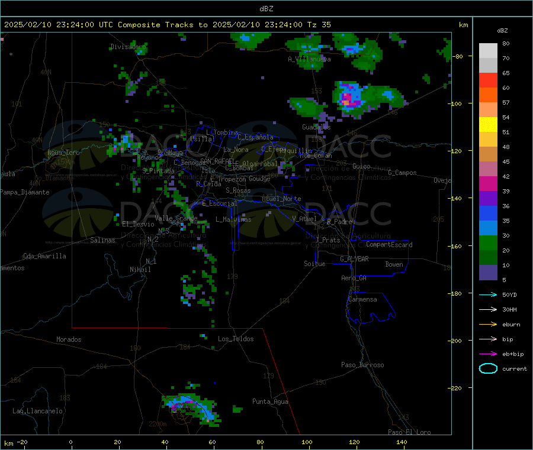
Task: Click the 'Morados' map label
Action: click(69, 339)
